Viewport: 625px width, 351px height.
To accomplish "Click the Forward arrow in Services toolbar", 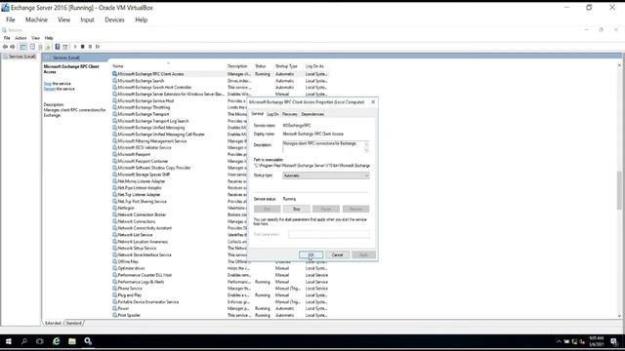I will pyautogui.click(x=13, y=47).
